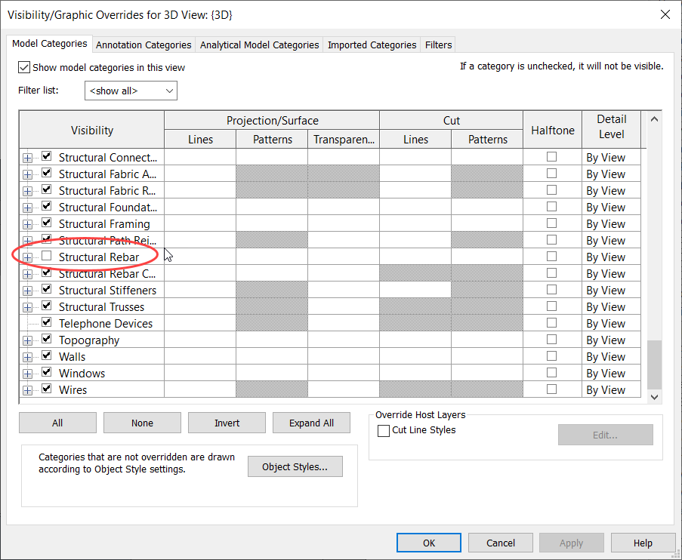Uncheck visibility for the Walls category
The height and width of the screenshot is (560, 682).
click(x=47, y=356)
